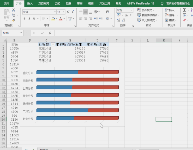Expand 条件格式 conditional formatting menu
The width and height of the screenshot is (193, 150).
[146, 10]
